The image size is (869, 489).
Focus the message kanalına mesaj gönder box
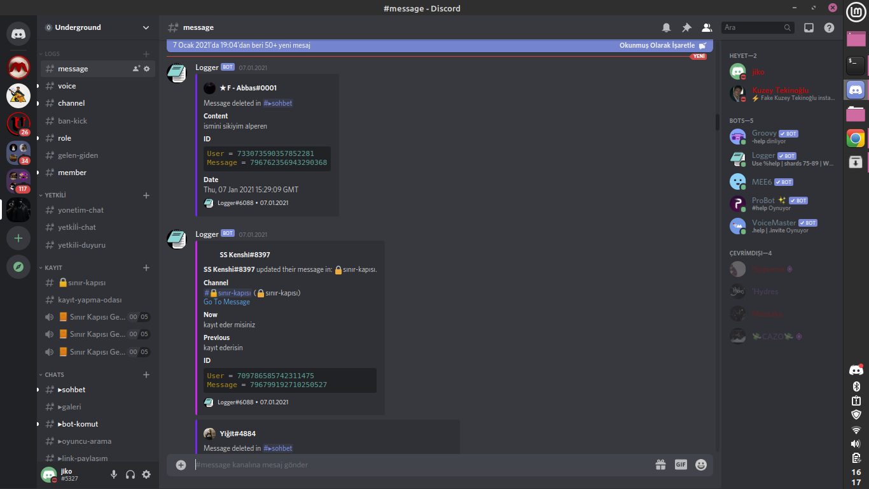click(x=421, y=465)
